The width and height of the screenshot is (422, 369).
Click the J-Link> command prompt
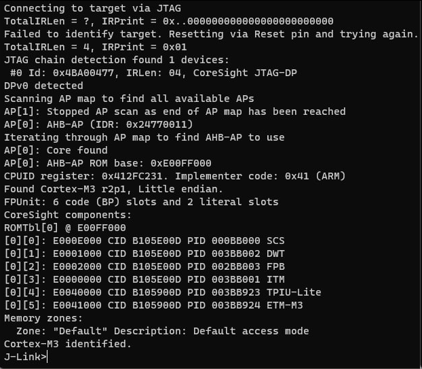click(x=26, y=356)
